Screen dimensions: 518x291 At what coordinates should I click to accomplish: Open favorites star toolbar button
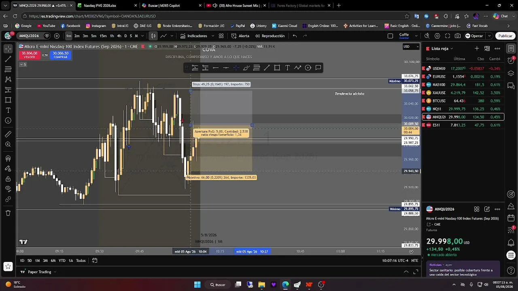coord(8,266)
